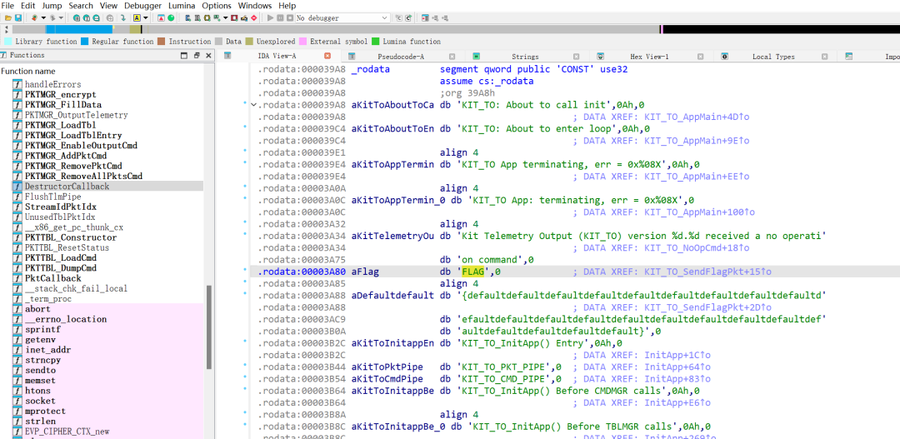Switch to the Strings tab
The image size is (900, 439).
click(x=525, y=57)
